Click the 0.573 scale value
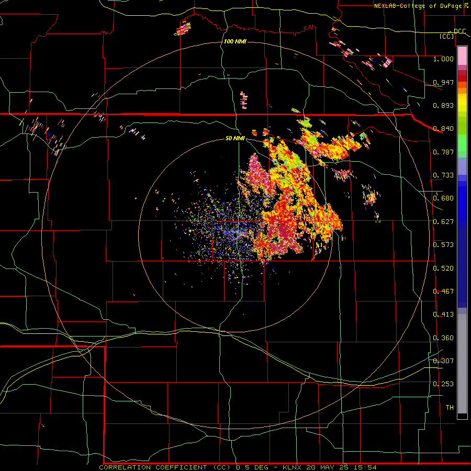 pyautogui.click(x=443, y=245)
